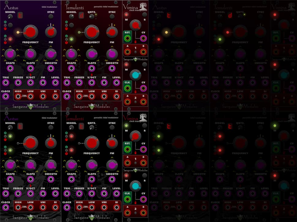Click SHAPE knob on purple Aestus module
This screenshot has height=222, width=297.
point(10,54)
